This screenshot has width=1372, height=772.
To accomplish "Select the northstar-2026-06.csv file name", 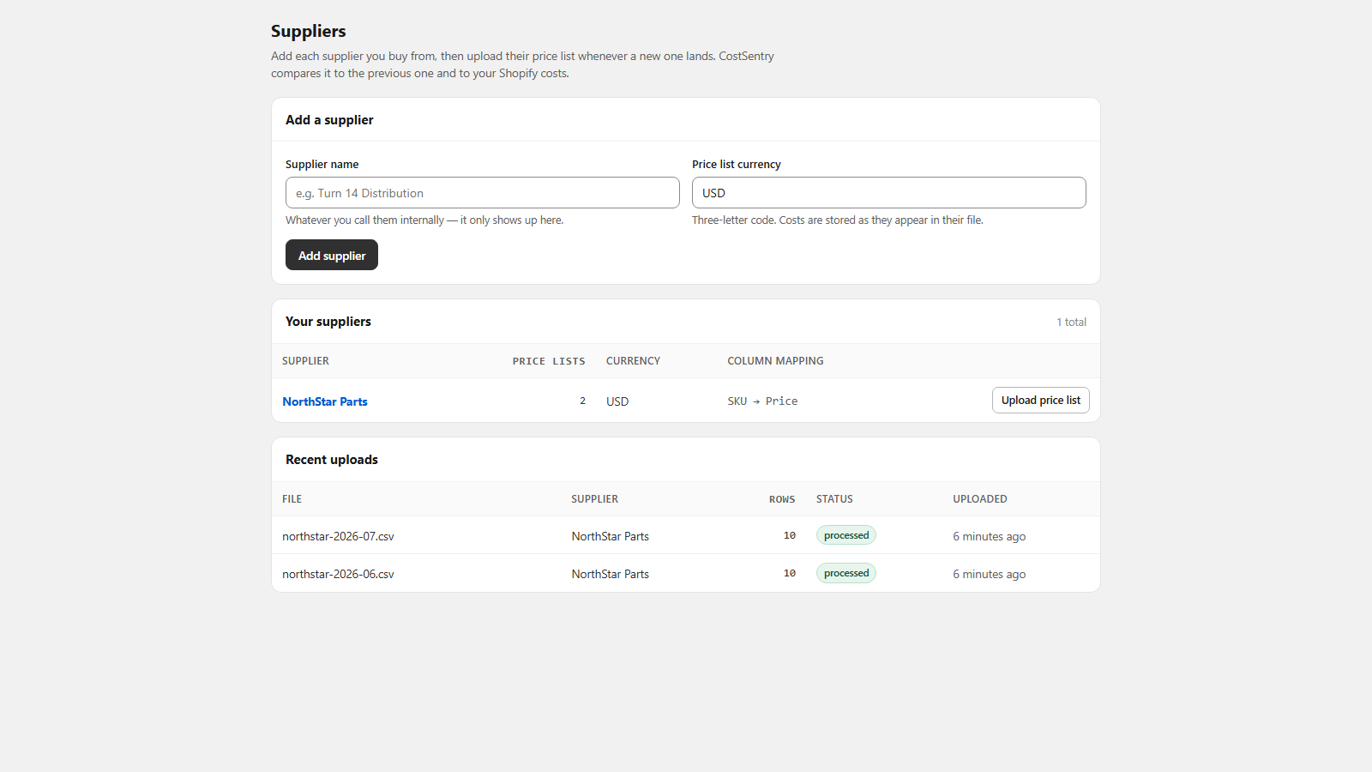I will click(x=338, y=574).
